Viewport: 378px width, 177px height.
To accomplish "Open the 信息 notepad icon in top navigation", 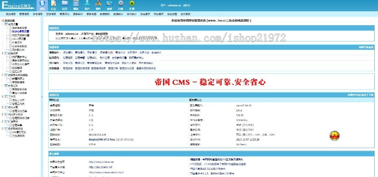I will tap(53, 3).
